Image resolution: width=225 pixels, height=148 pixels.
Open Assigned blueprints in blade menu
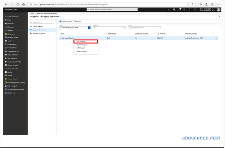coord(39,33)
